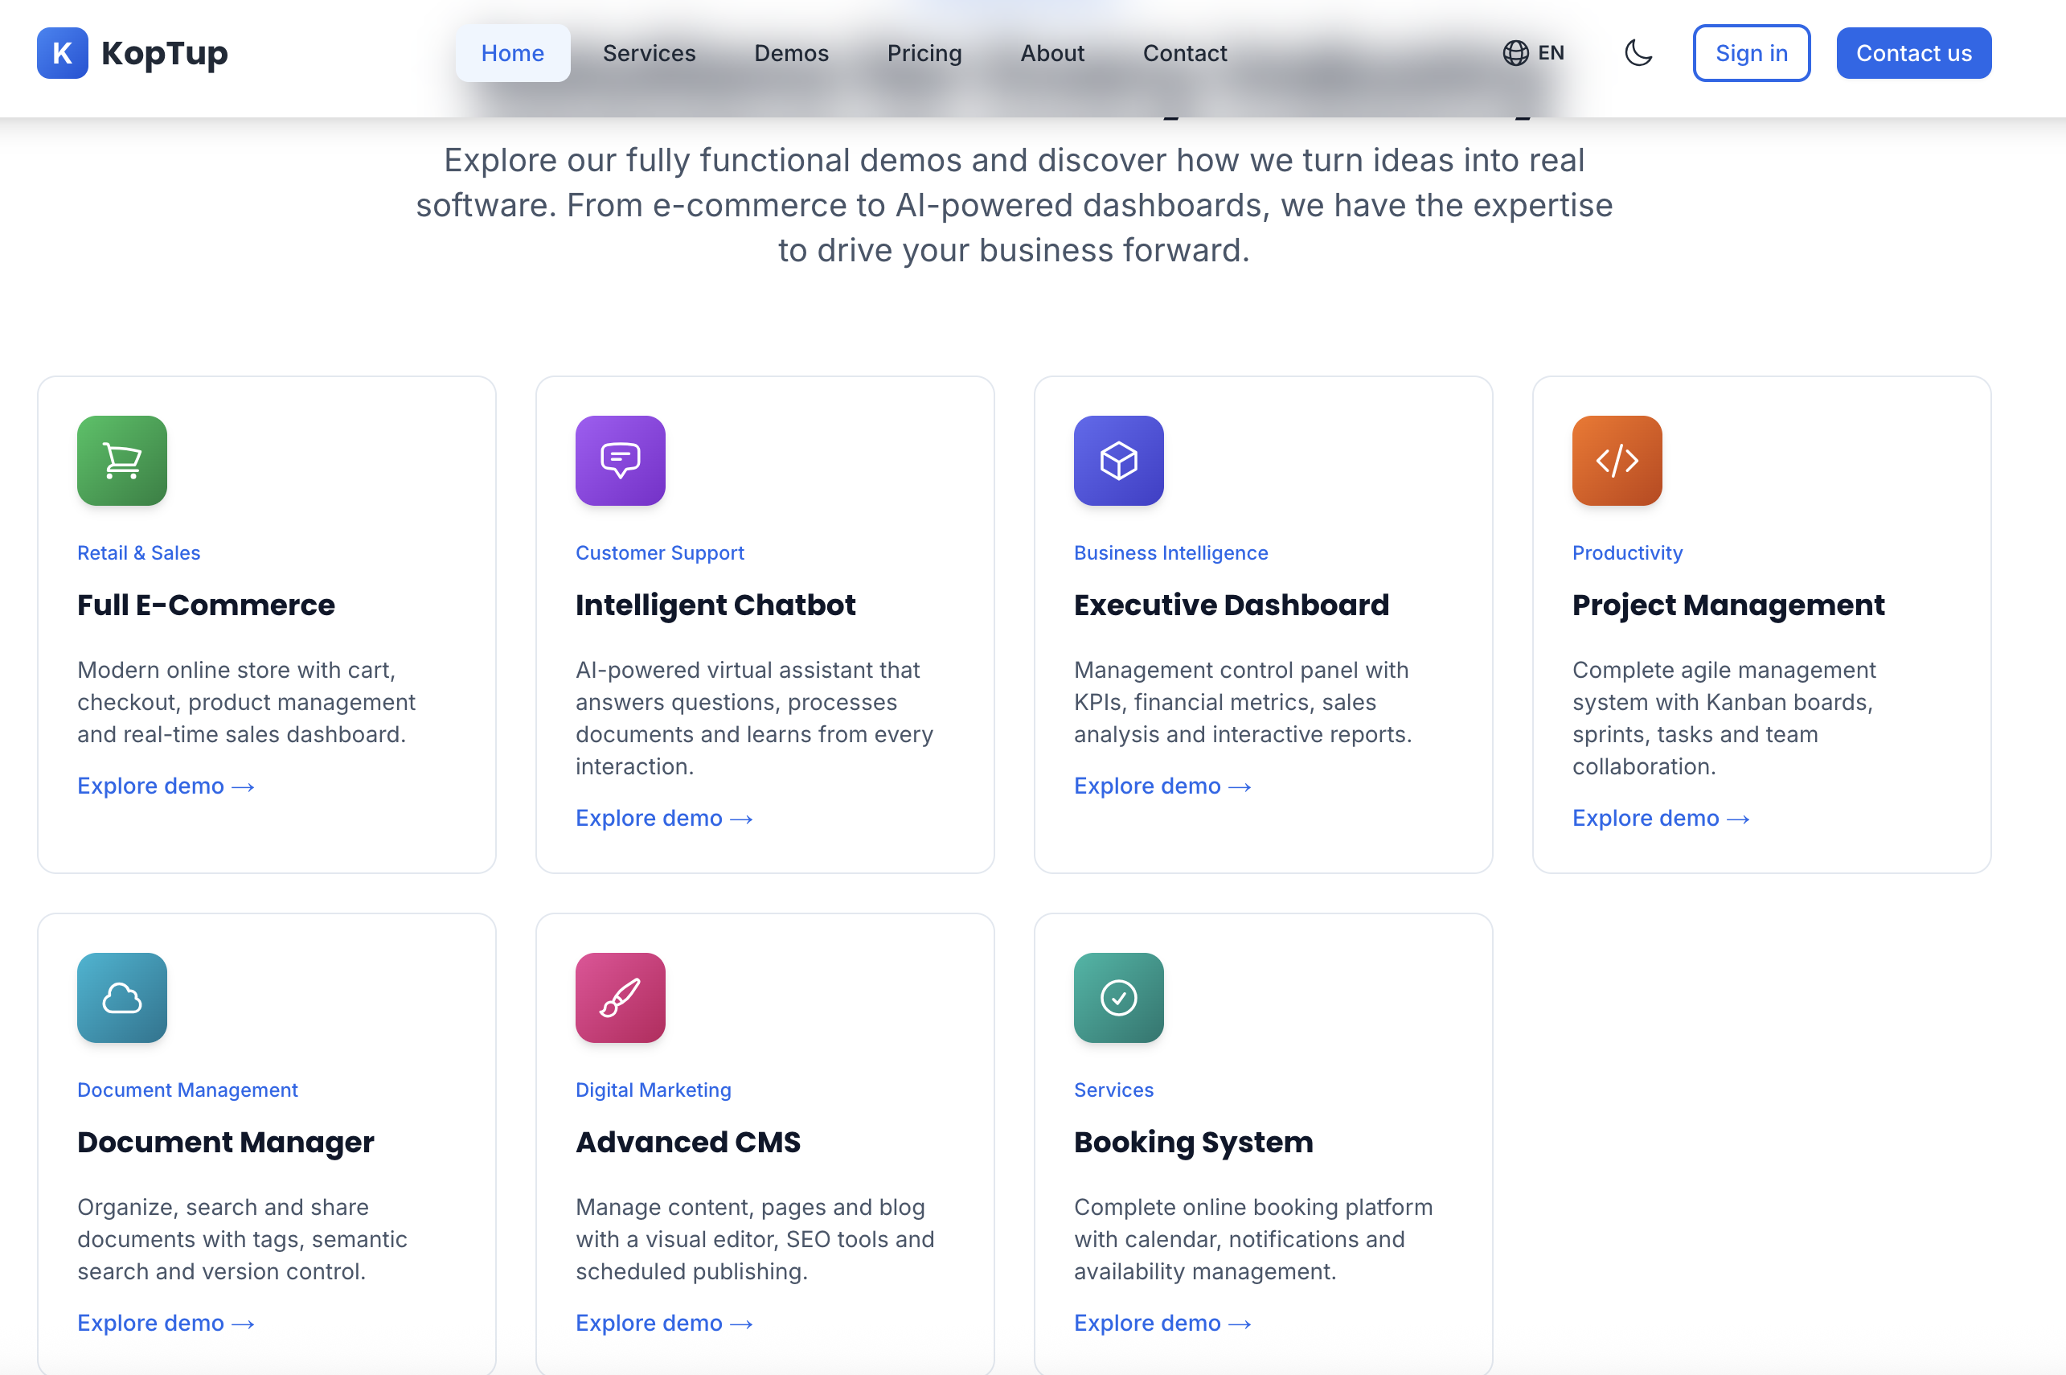Image resolution: width=2066 pixels, height=1375 pixels.
Task: Click the green shopping cart icon
Action: pyautogui.click(x=122, y=461)
